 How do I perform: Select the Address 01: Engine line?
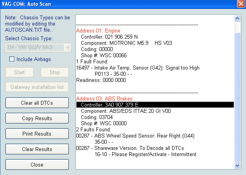98,31
